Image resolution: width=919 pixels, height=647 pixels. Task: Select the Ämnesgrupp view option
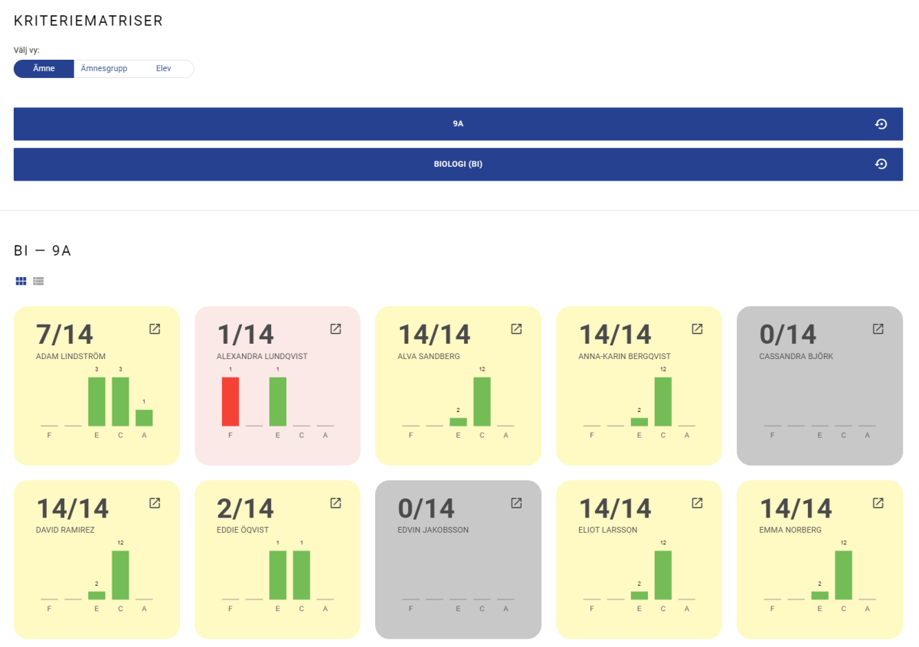[x=104, y=69]
